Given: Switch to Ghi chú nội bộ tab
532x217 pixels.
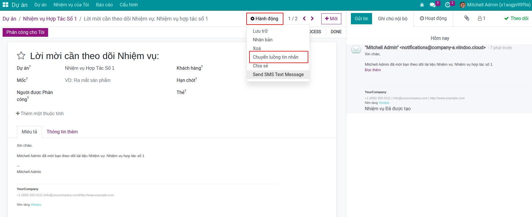Looking at the screenshot, I should click(x=393, y=19).
